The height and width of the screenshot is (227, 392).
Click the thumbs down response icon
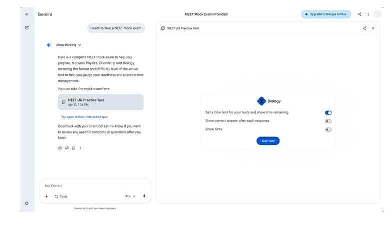(67, 148)
